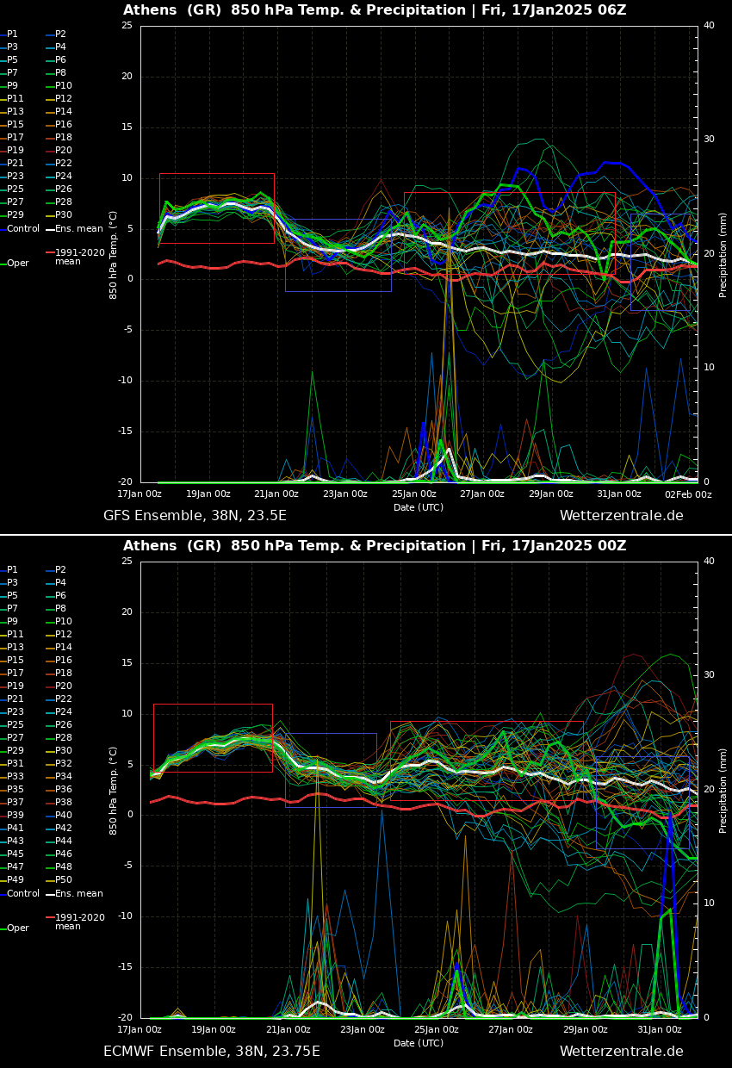Select the 'GFS Ensemble, 38N, 23.5E' caption
This screenshot has width=732, height=1068.
(x=195, y=516)
